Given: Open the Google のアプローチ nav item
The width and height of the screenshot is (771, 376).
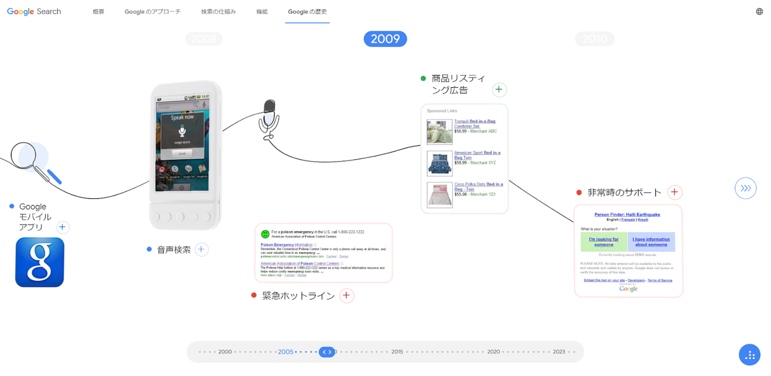Looking at the screenshot, I should pyautogui.click(x=153, y=11).
